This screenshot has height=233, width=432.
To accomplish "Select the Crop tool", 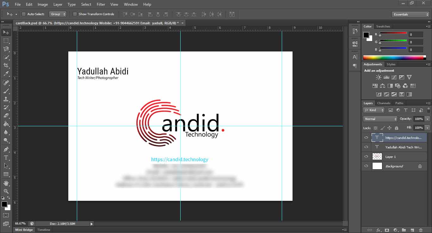I will pos(6,65).
